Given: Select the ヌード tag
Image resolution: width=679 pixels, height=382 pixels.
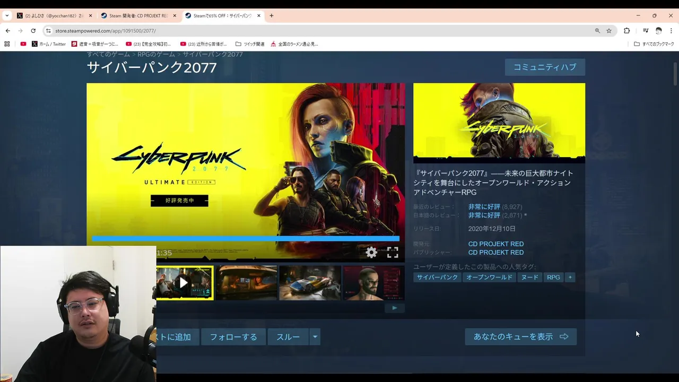Looking at the screenshot, I should [x=529, y=277].
